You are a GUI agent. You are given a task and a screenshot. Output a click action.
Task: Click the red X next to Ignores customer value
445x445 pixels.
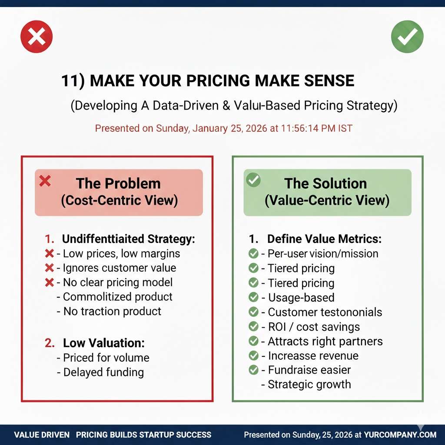[x=50, y=268]
